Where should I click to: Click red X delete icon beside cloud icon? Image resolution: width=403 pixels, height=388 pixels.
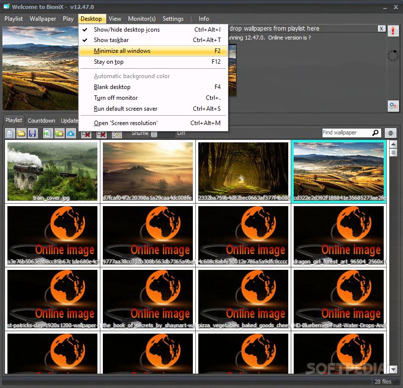[87, 134]
